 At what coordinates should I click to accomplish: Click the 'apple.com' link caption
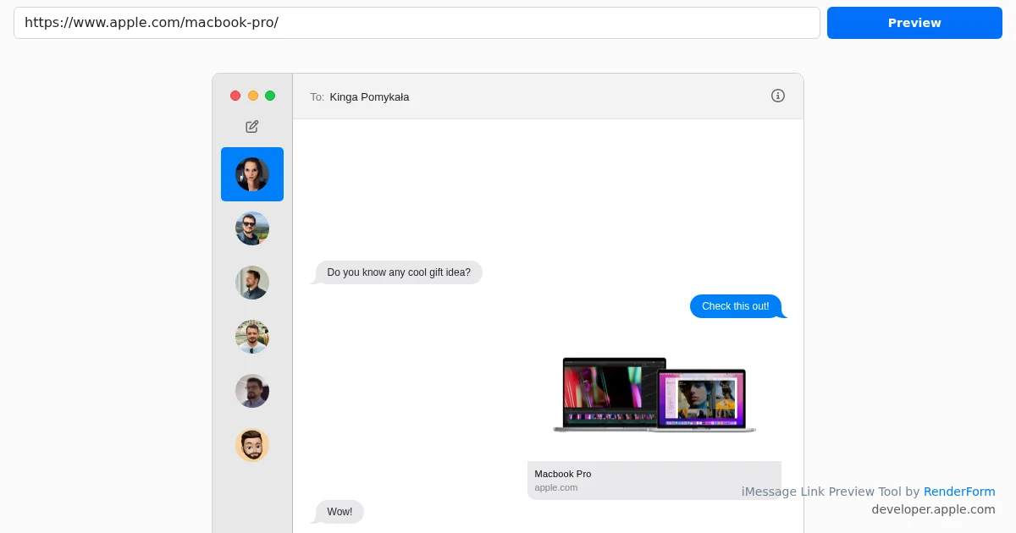pyautogui.click(x=556, y=487)
